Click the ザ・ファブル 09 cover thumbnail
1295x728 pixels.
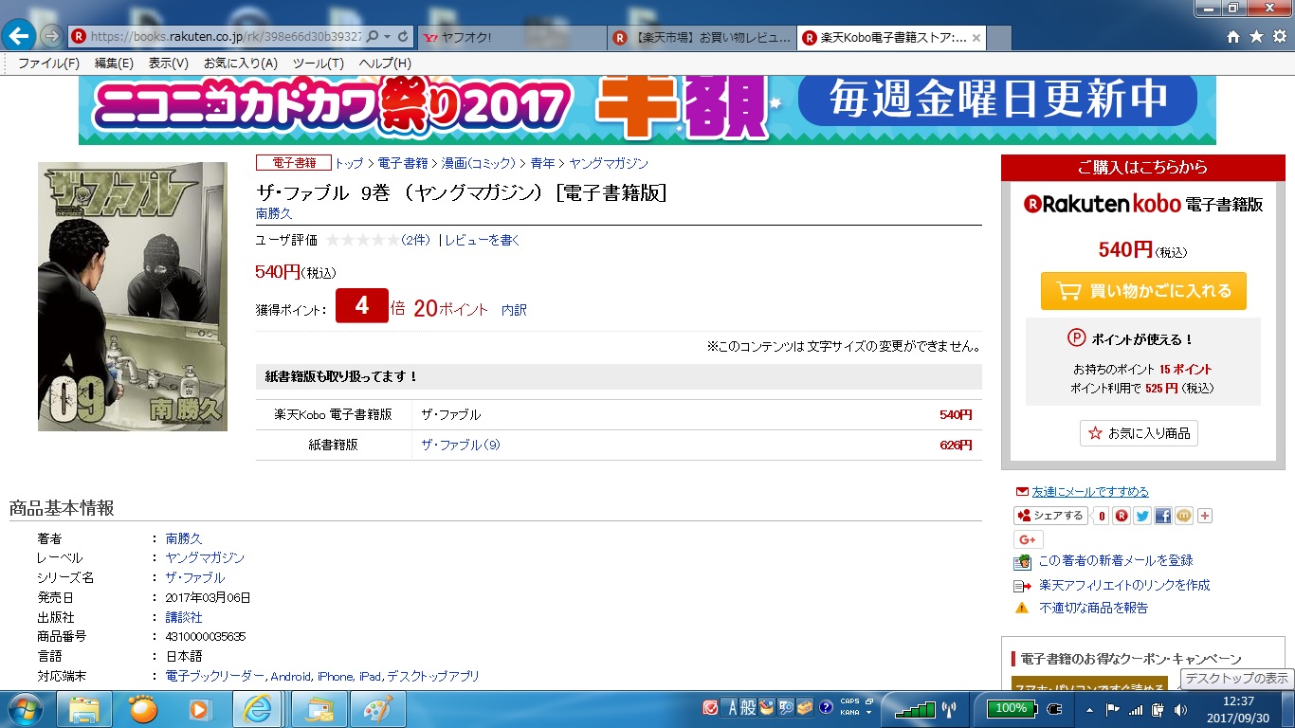point(133,297)
